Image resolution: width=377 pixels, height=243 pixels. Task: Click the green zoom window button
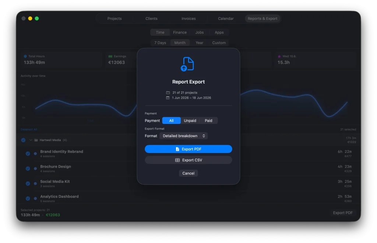(x=37, y=18)
